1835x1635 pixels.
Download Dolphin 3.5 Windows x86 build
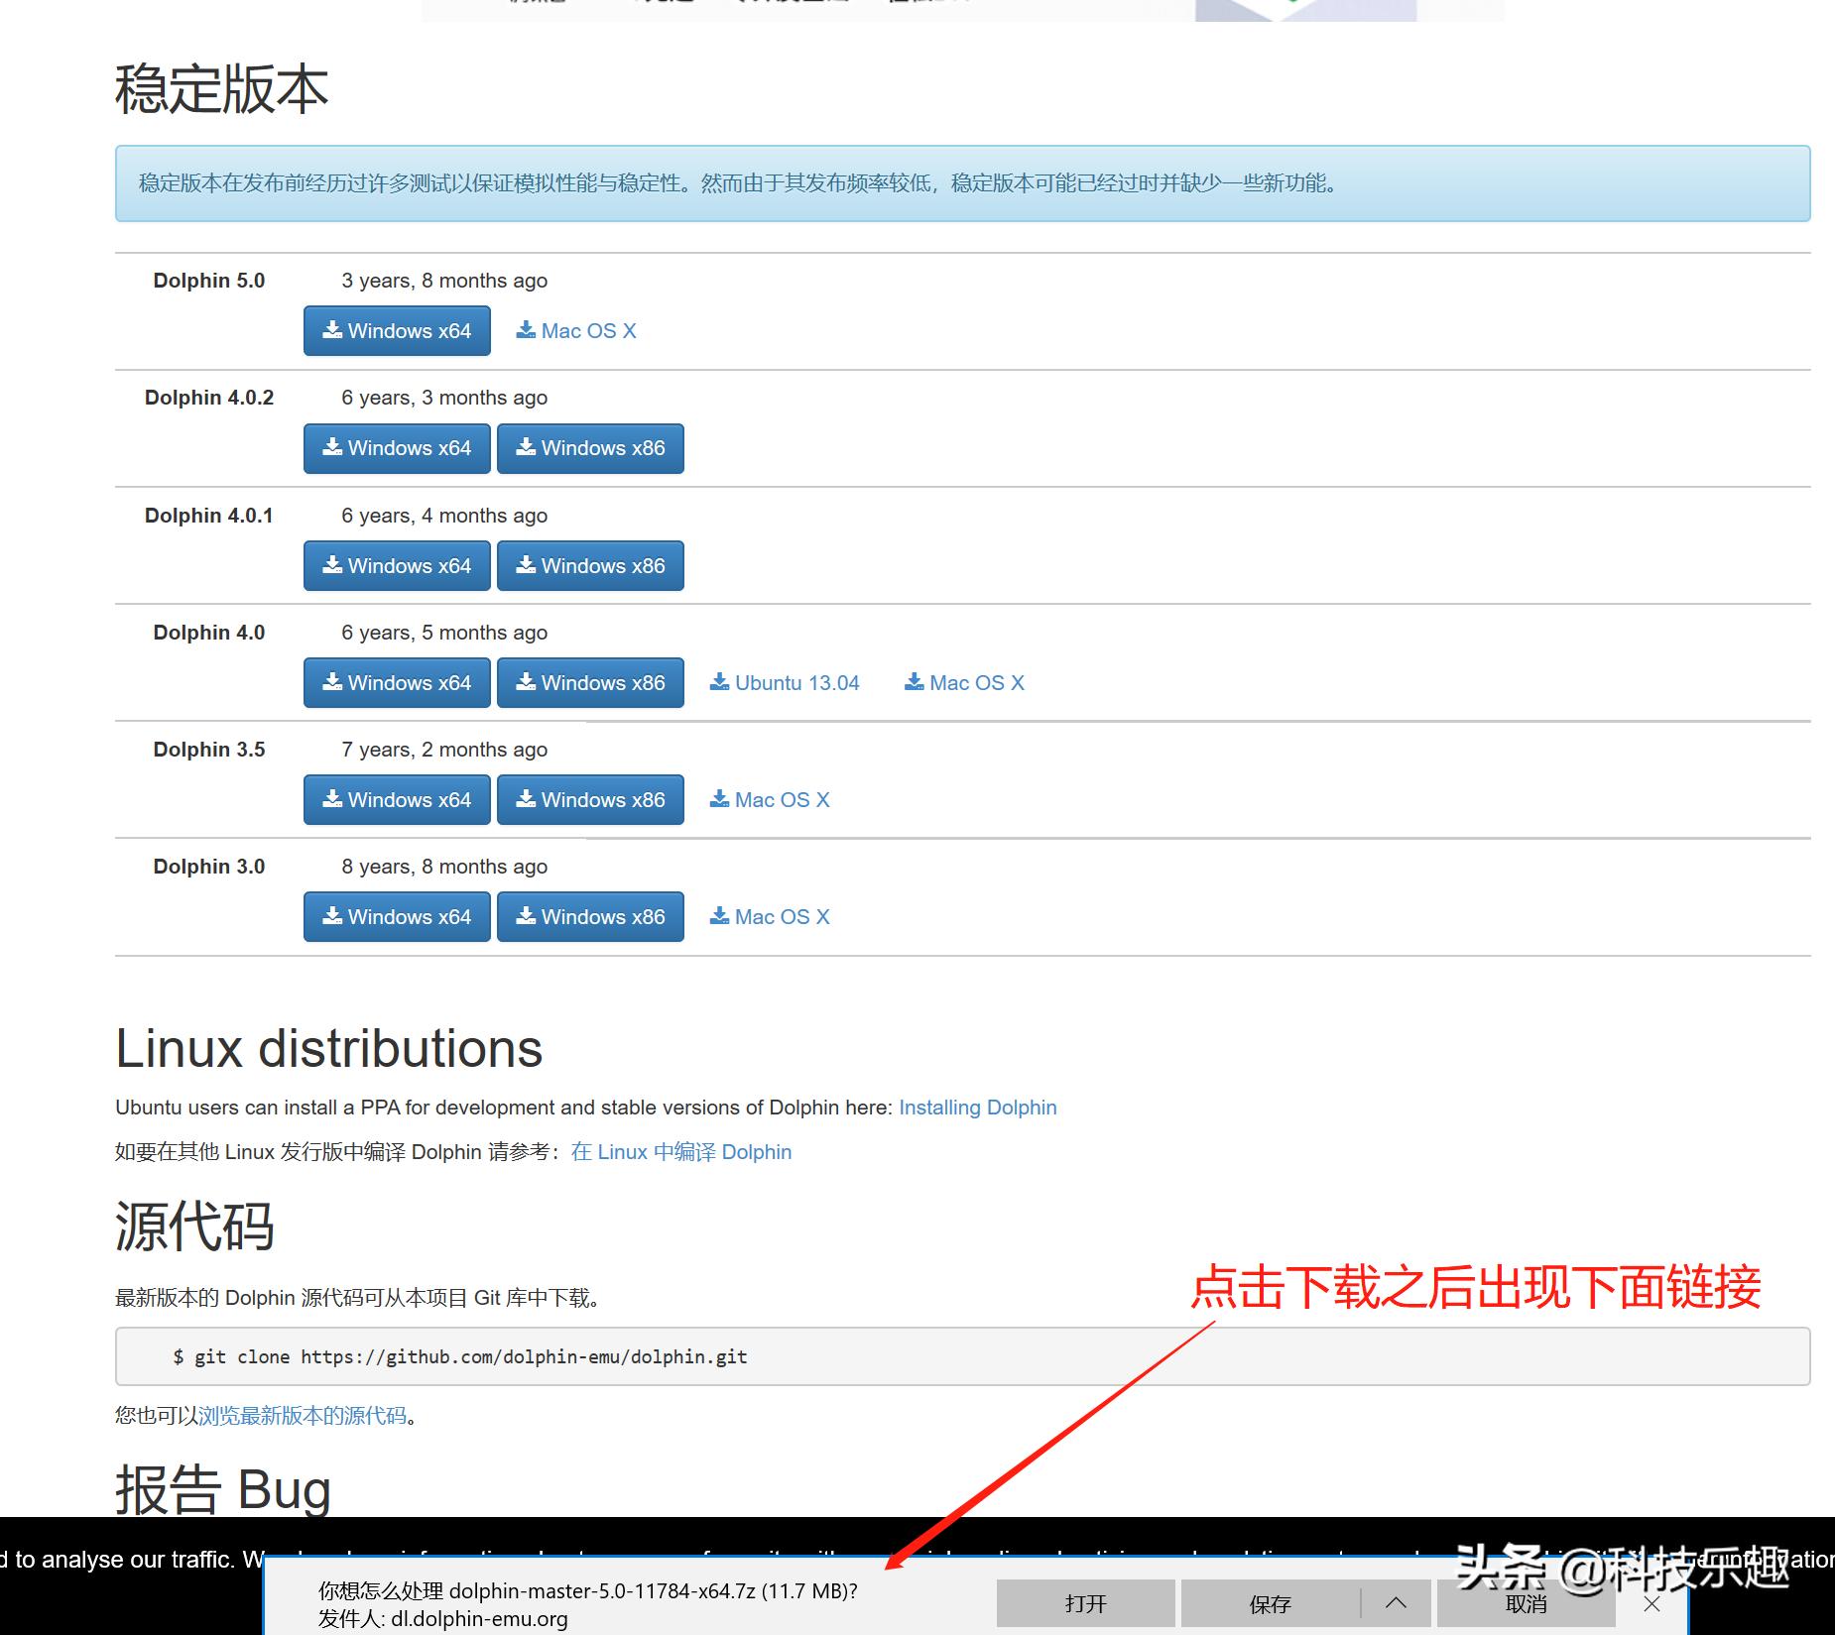[590, 799]
